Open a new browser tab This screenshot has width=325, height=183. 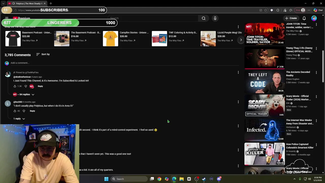click(51, 4)
